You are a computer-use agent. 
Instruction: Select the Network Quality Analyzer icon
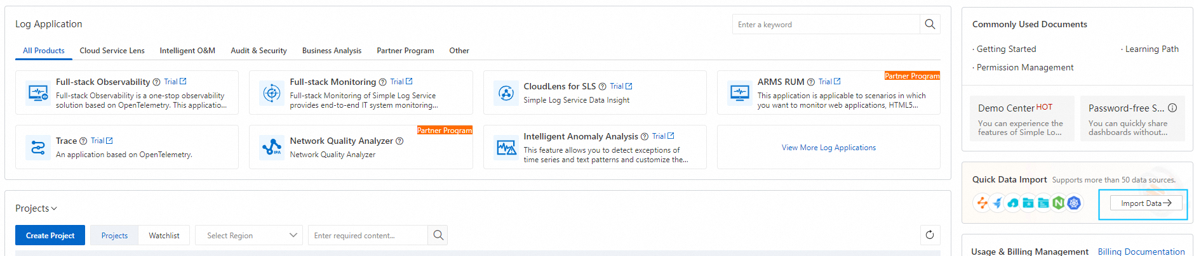tap(272, 148)
